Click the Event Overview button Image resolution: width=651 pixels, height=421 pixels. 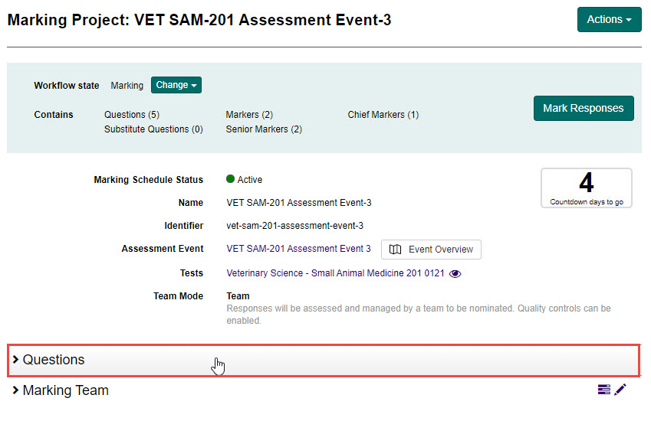(431, 250)
